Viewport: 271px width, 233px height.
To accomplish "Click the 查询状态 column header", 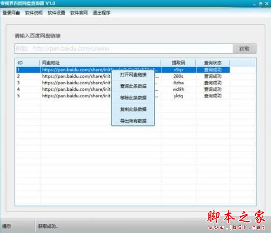I will [213, 63].
